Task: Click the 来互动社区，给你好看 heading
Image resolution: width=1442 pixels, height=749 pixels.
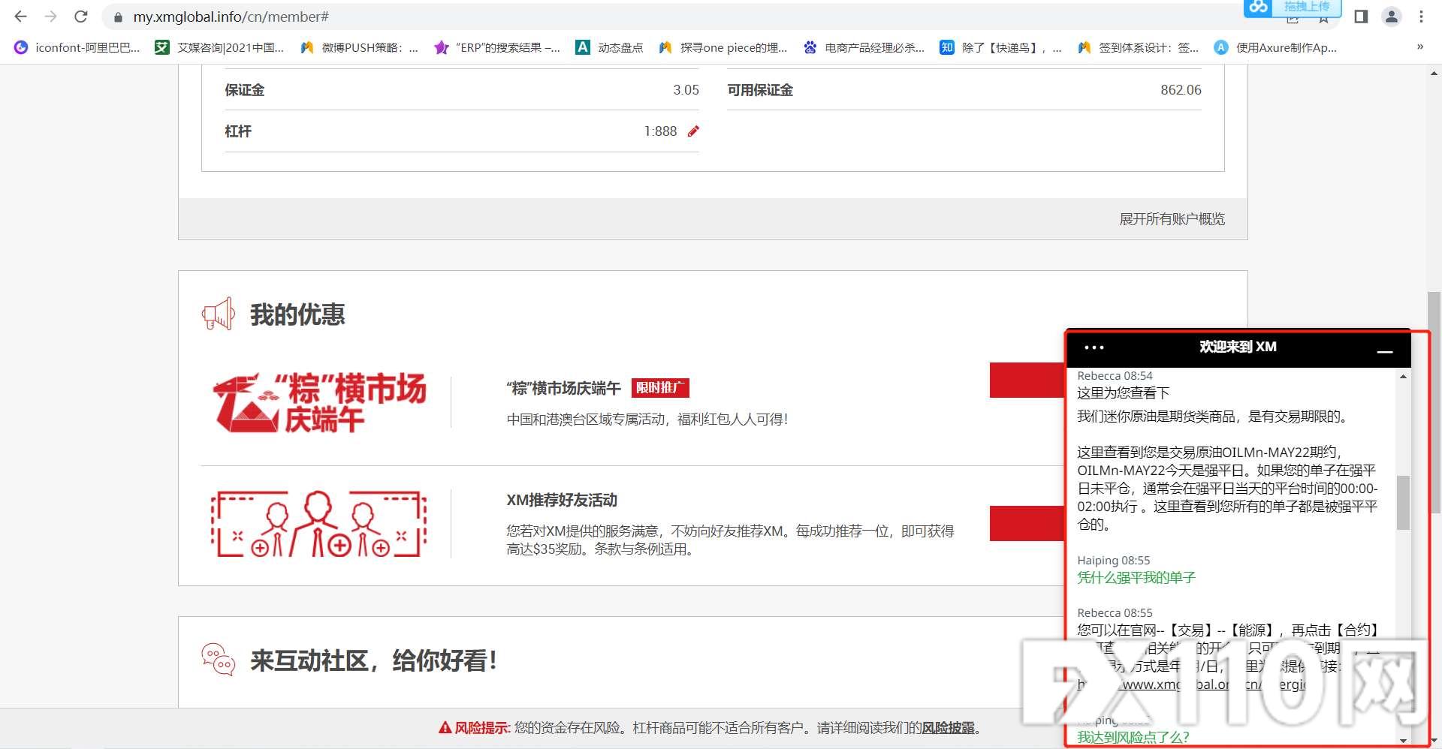Action: (x=373, y=660)
